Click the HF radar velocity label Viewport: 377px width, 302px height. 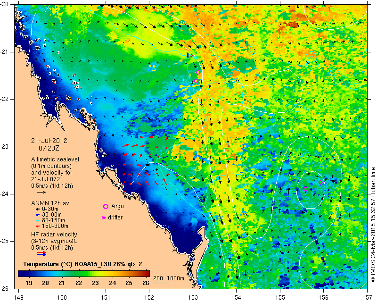[x=54, y=235]
